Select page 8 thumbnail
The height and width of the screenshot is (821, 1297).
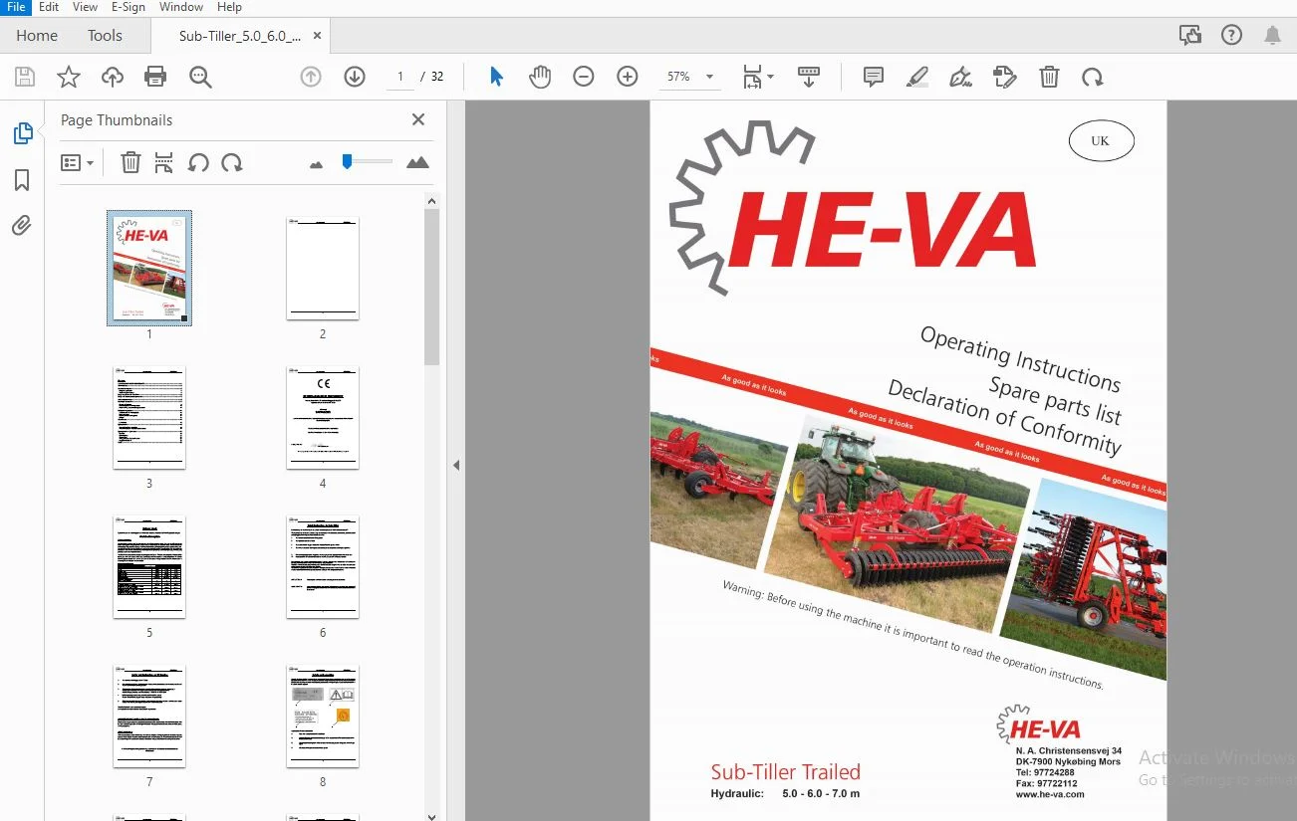(x=323, y=716)
